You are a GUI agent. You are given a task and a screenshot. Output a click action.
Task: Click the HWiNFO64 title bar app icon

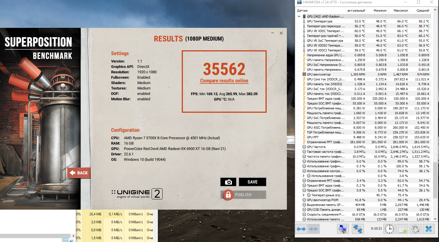coord(299,2)
